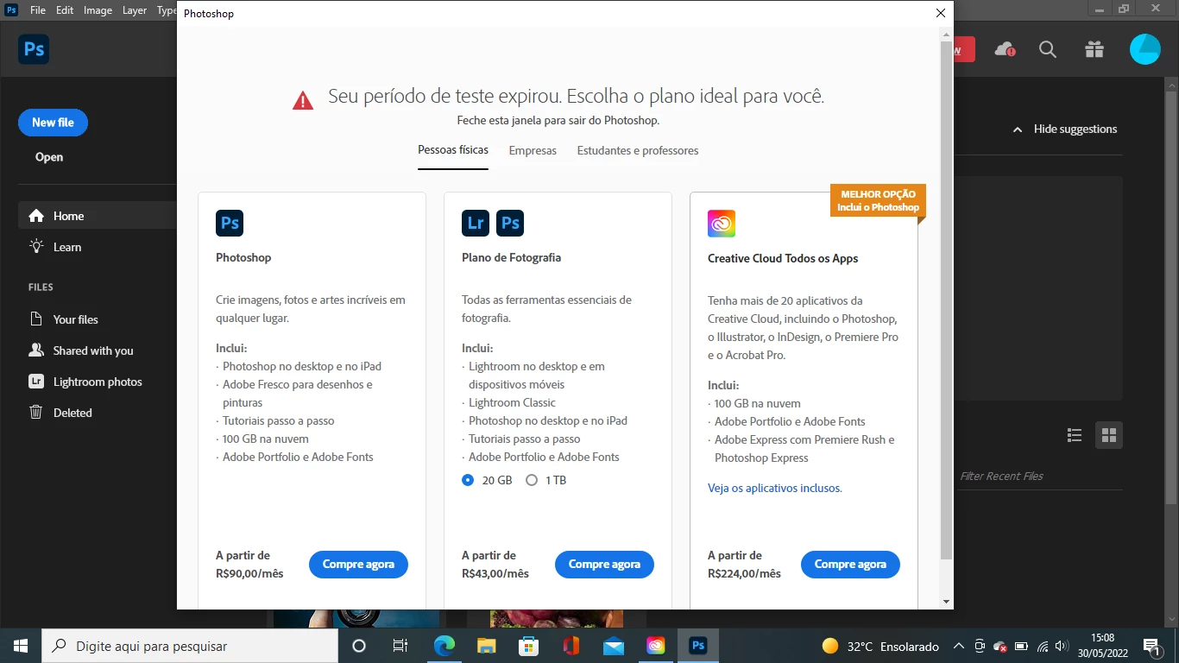The image size is (1179, 663).
Task: Switch to list view icon
Action: point(1075,435)
